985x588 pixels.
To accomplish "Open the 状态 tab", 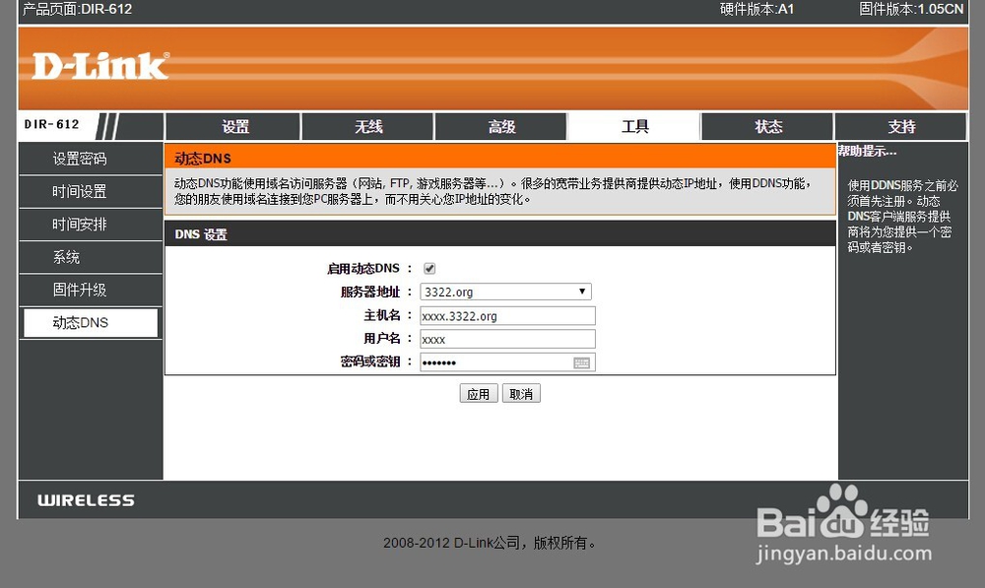I will pyautogui.click(x=767, y=127).
